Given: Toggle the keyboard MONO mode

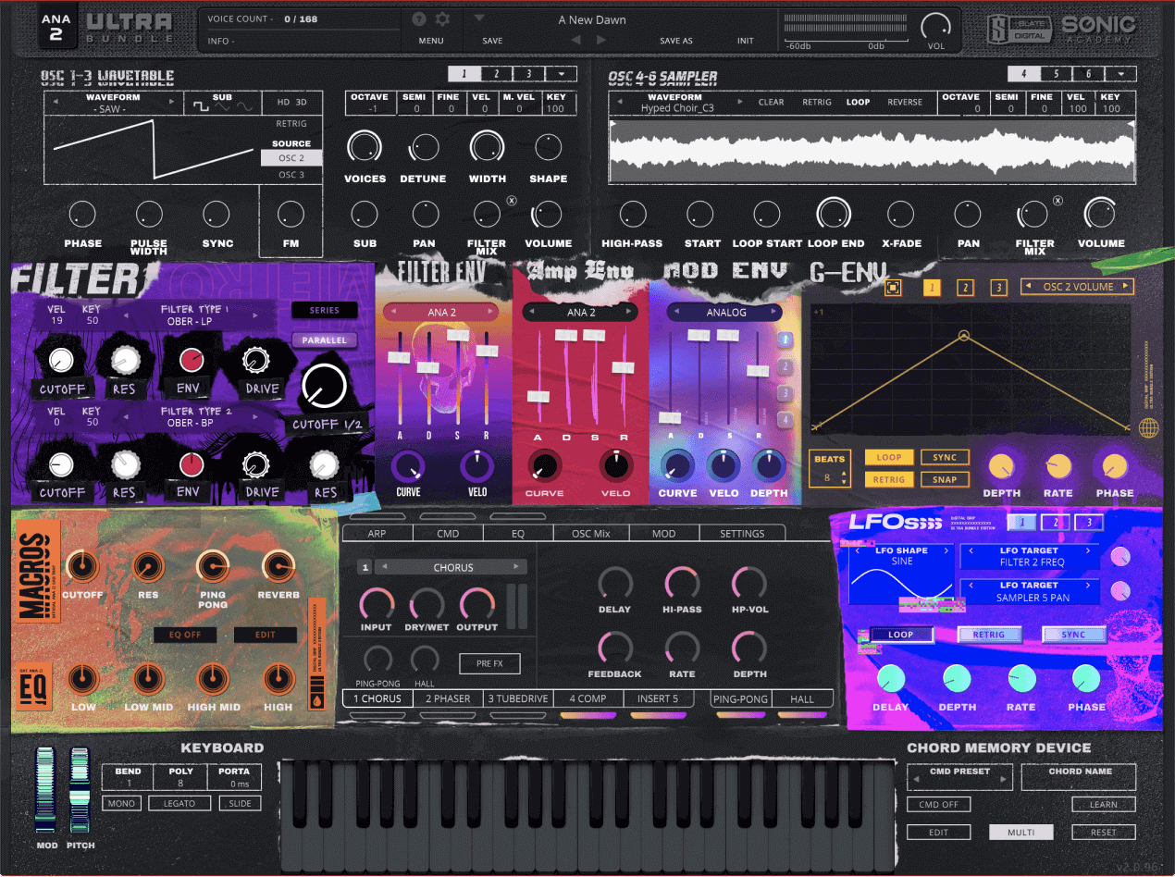Looking at the screenshot, I should tap(122, 803).
